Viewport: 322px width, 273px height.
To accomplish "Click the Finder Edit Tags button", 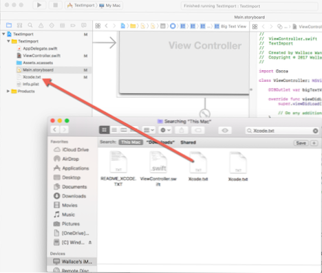I will point(198,130).
